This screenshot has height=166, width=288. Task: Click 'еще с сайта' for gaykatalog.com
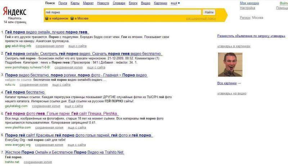(x=74, y=106)
